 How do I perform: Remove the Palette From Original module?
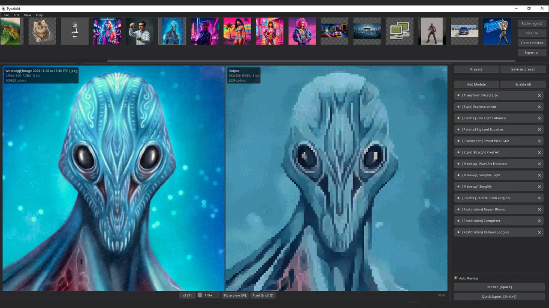[x=539, y=198]
